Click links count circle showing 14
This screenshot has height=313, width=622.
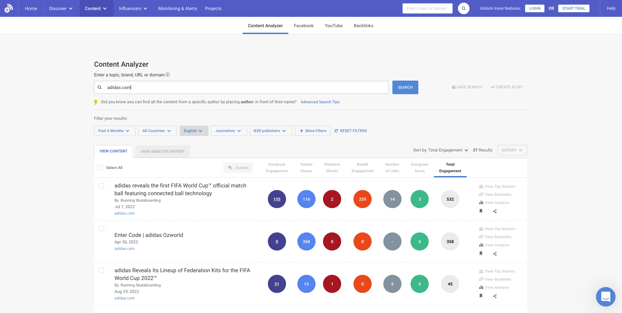[x=392, y=199]
